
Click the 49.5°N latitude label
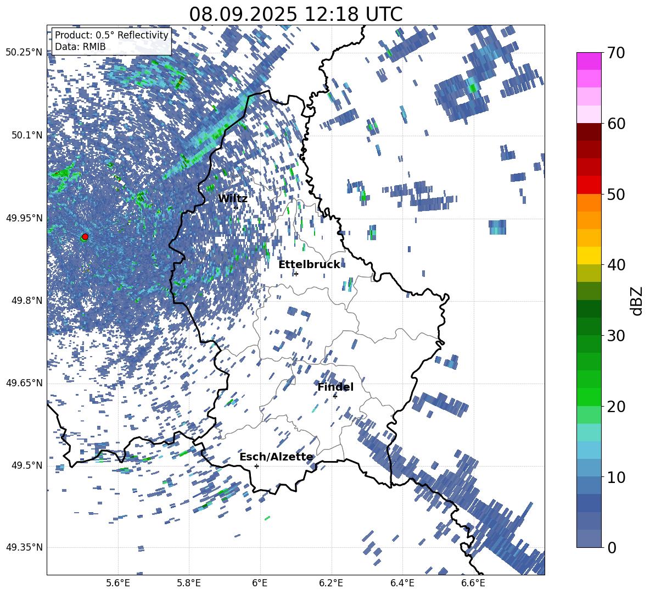point(27,465)
